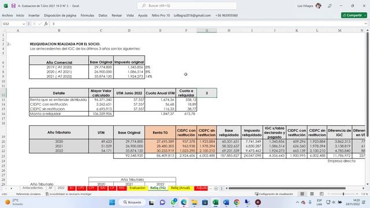
Task: Click the insert function fx icon
Action: point(46,24)
